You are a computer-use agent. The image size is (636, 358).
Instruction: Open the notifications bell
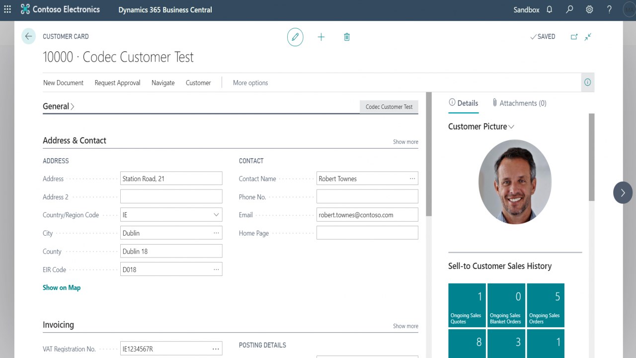(550, 9)
